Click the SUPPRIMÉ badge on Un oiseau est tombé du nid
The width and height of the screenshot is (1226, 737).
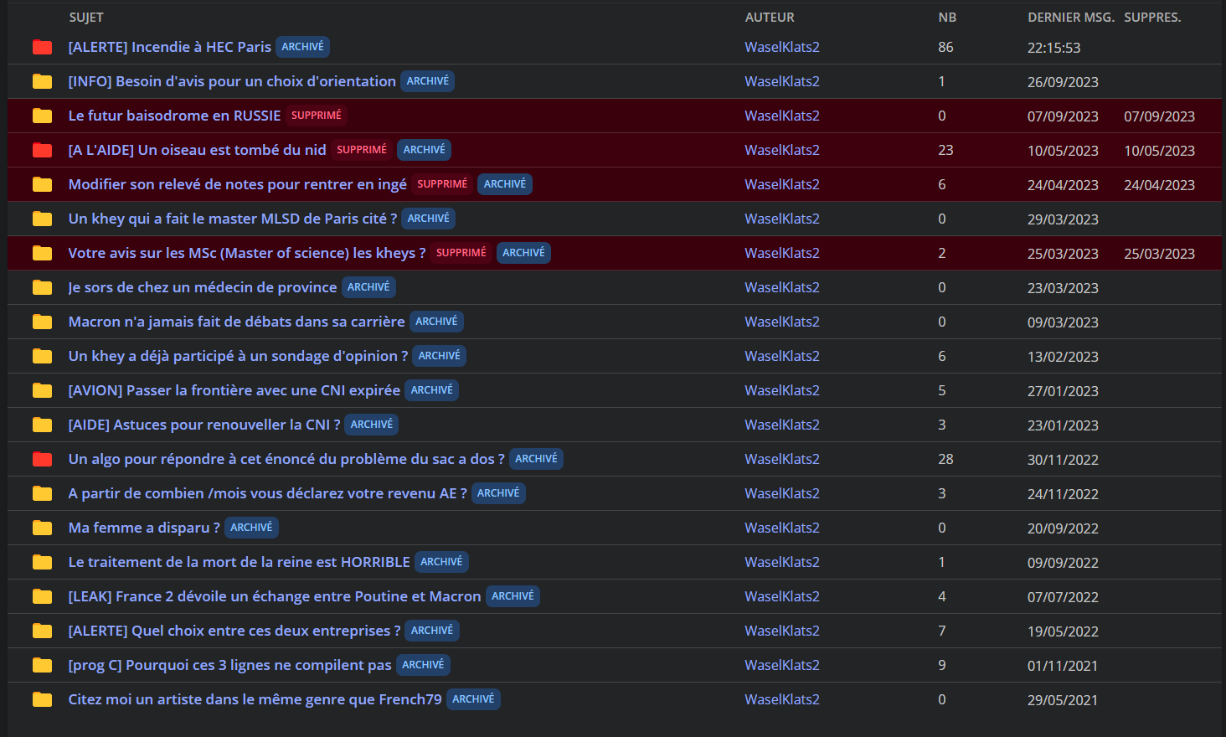(x=362, y=150)
